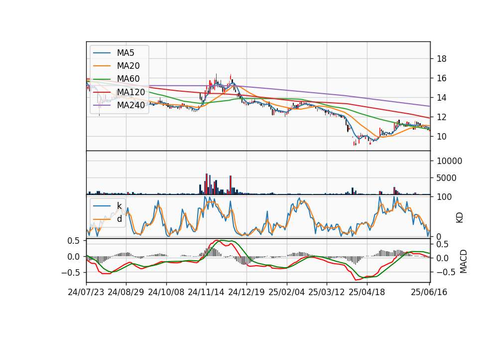The image size is (478, 344).
Task: Click the MA5 legend label
Action: 125,53
